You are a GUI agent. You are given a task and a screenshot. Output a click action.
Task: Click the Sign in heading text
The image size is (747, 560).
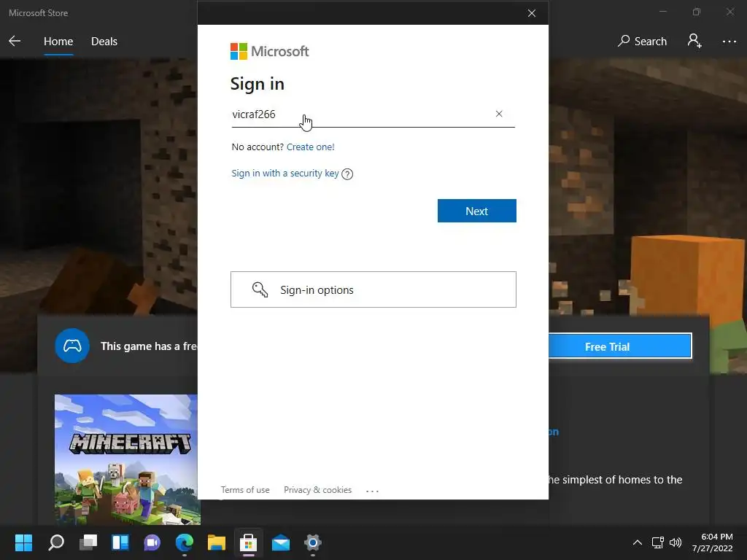coord(258,84)
